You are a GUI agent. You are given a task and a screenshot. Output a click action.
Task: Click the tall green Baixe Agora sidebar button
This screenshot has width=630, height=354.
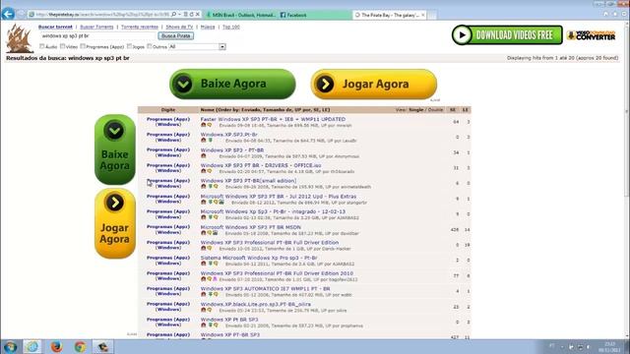tap(115, 149)
